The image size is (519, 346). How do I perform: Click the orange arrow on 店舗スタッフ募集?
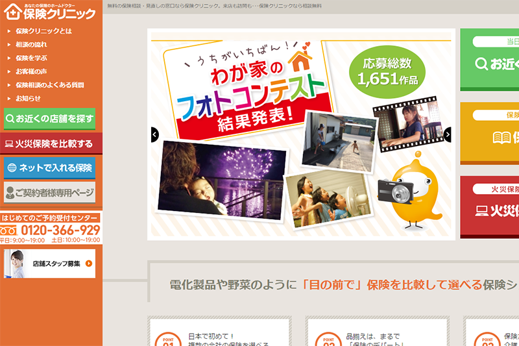click(x=89, y=264)
